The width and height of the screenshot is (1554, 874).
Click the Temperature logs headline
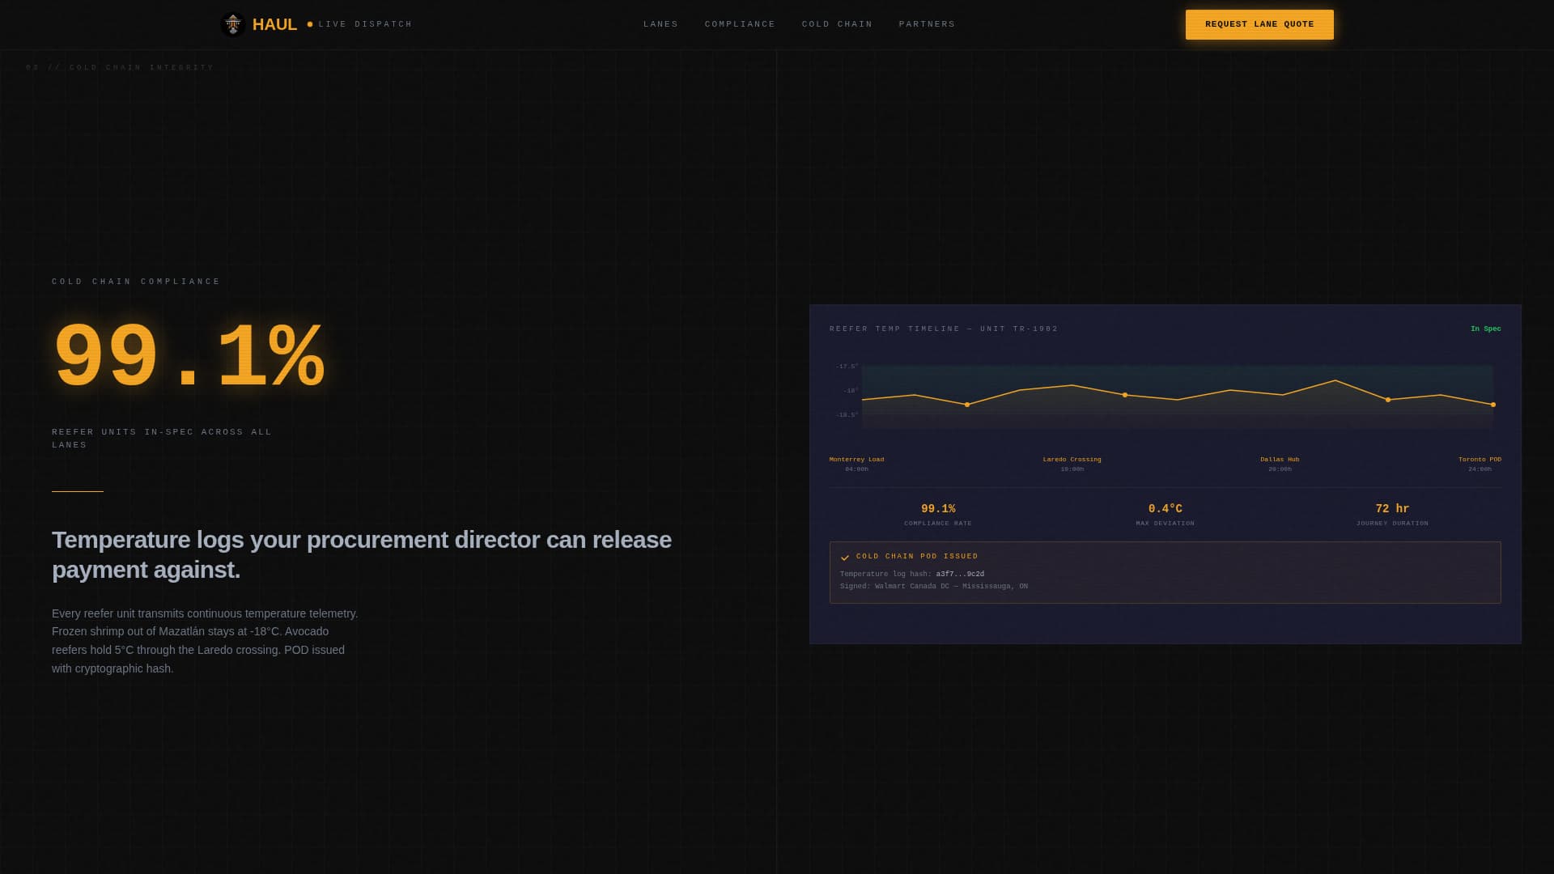point(362,554)
